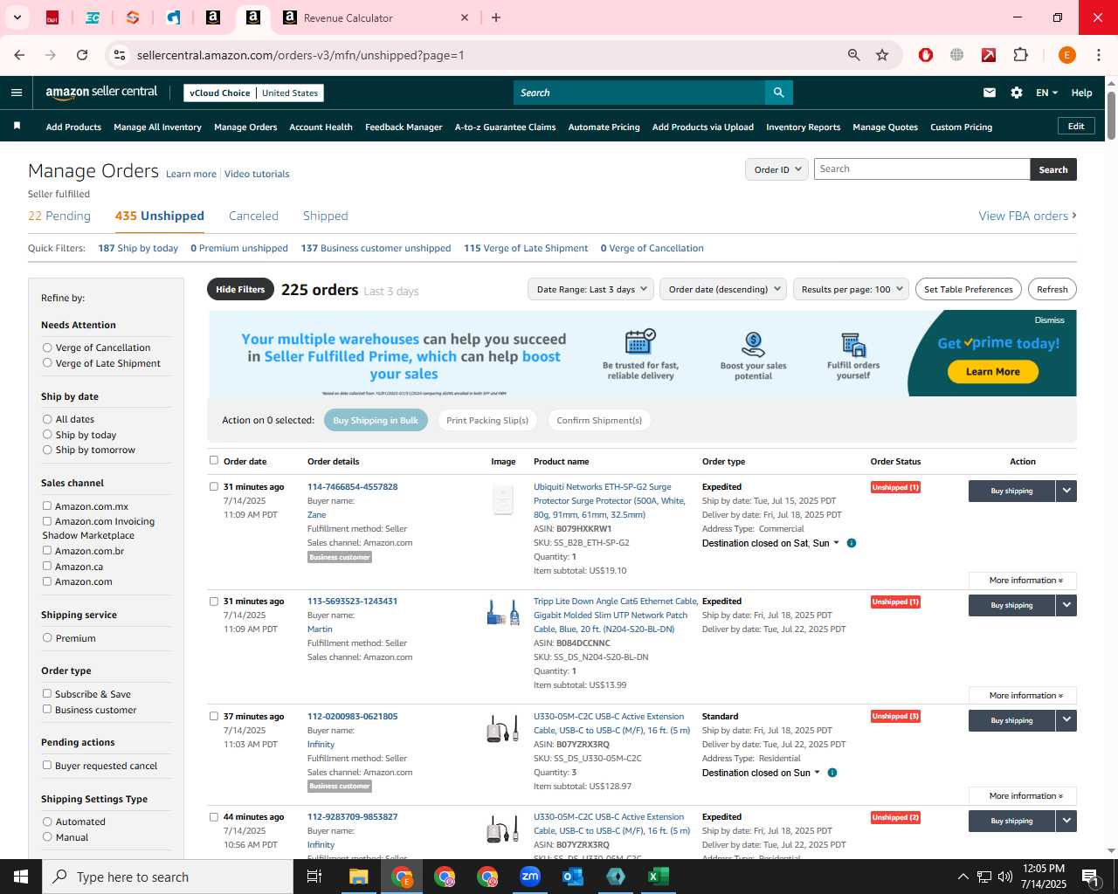
Task: Expand Buy shipping arrow for order 114-7466854-4557828
Action: pyautogui.click(x=1066, y=491)
